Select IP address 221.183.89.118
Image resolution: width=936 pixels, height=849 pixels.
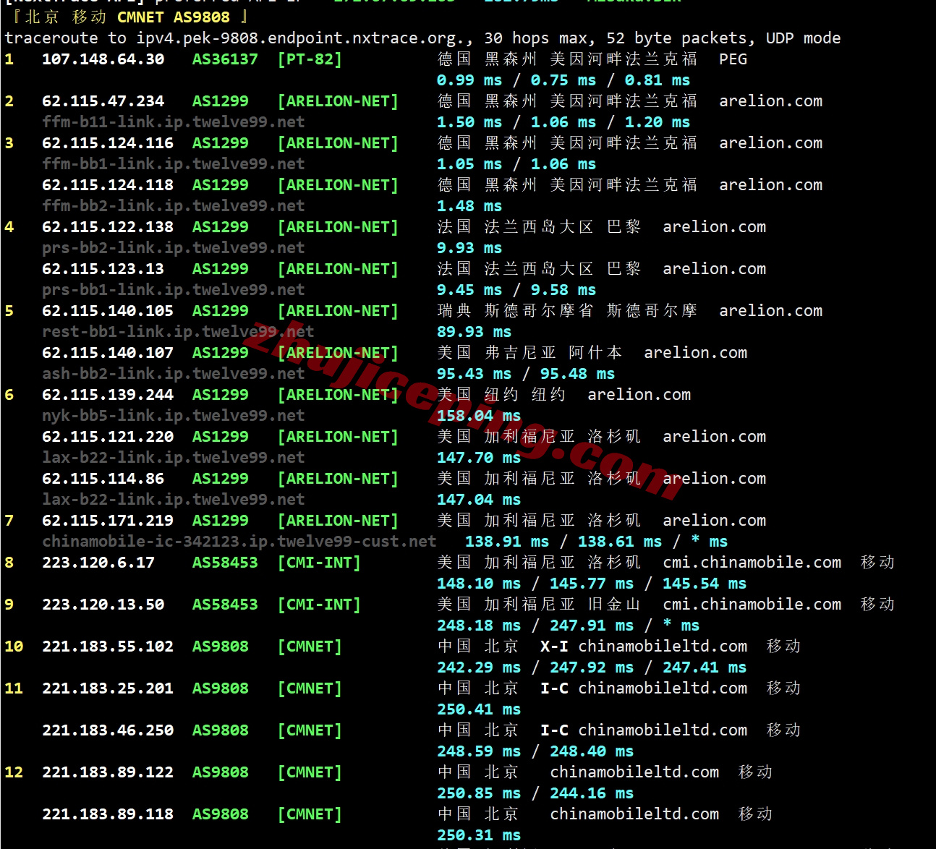(x=108, y=814)
